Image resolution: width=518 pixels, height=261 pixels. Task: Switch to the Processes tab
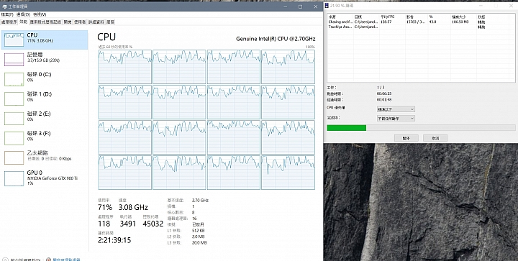pyautogui.click(x=9, y=22)
